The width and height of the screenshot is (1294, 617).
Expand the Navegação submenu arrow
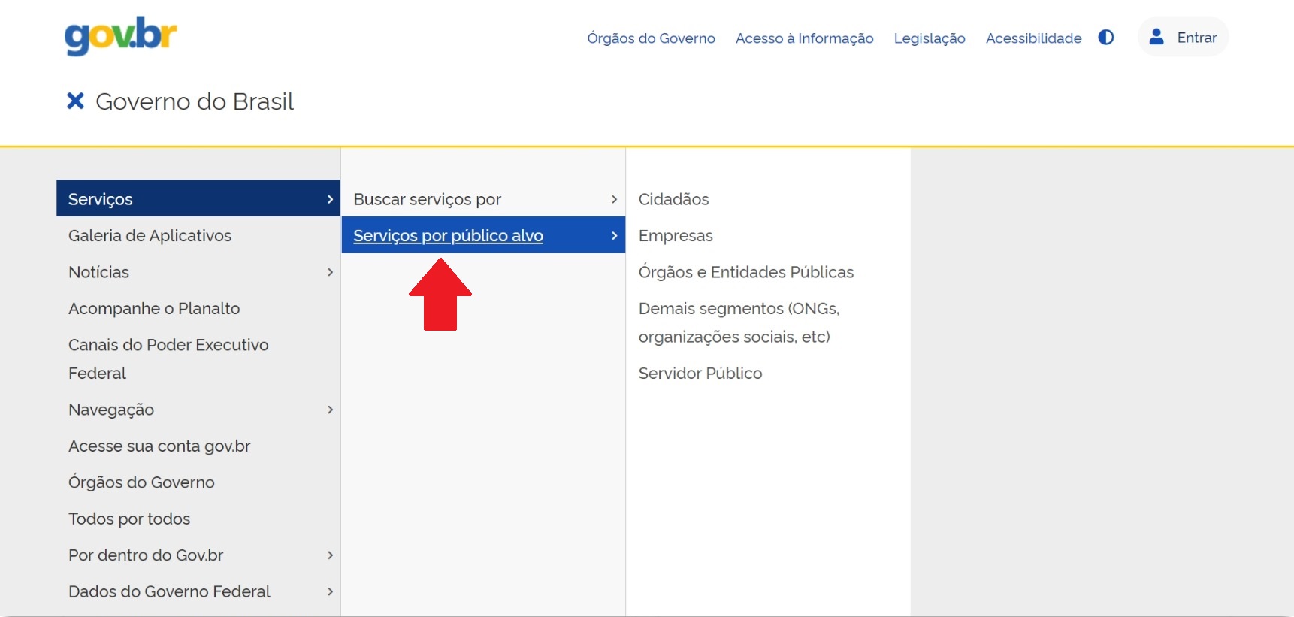tap(330, 410)
